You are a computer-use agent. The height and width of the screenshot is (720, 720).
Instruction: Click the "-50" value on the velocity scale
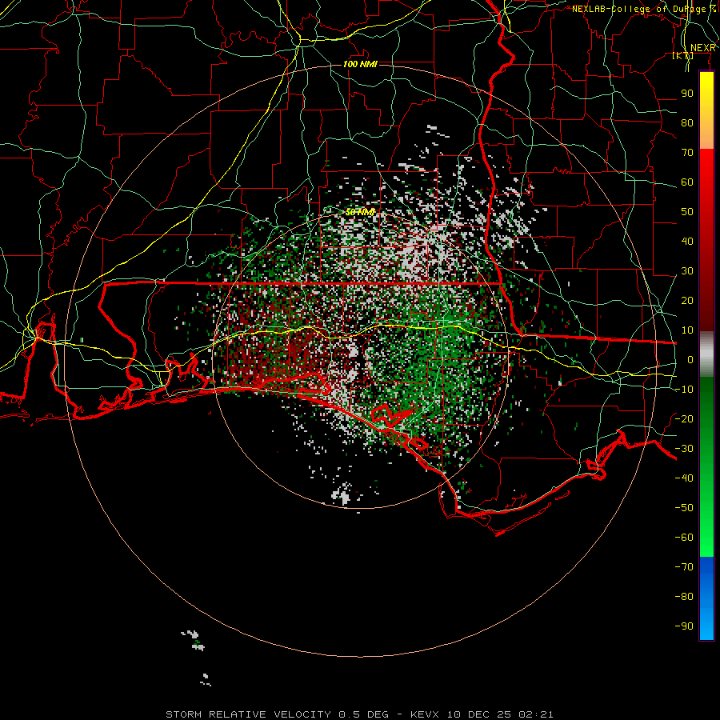pyautogui.click(x=684, y=508)
